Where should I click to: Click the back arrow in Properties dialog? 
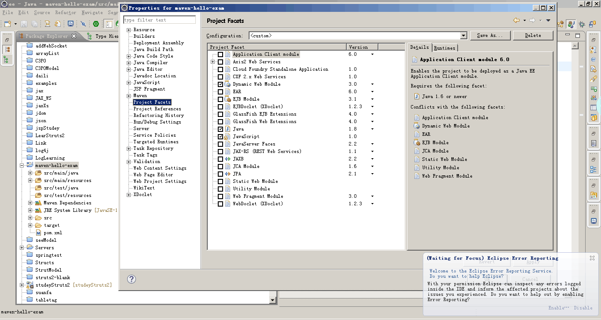(517, 21)
